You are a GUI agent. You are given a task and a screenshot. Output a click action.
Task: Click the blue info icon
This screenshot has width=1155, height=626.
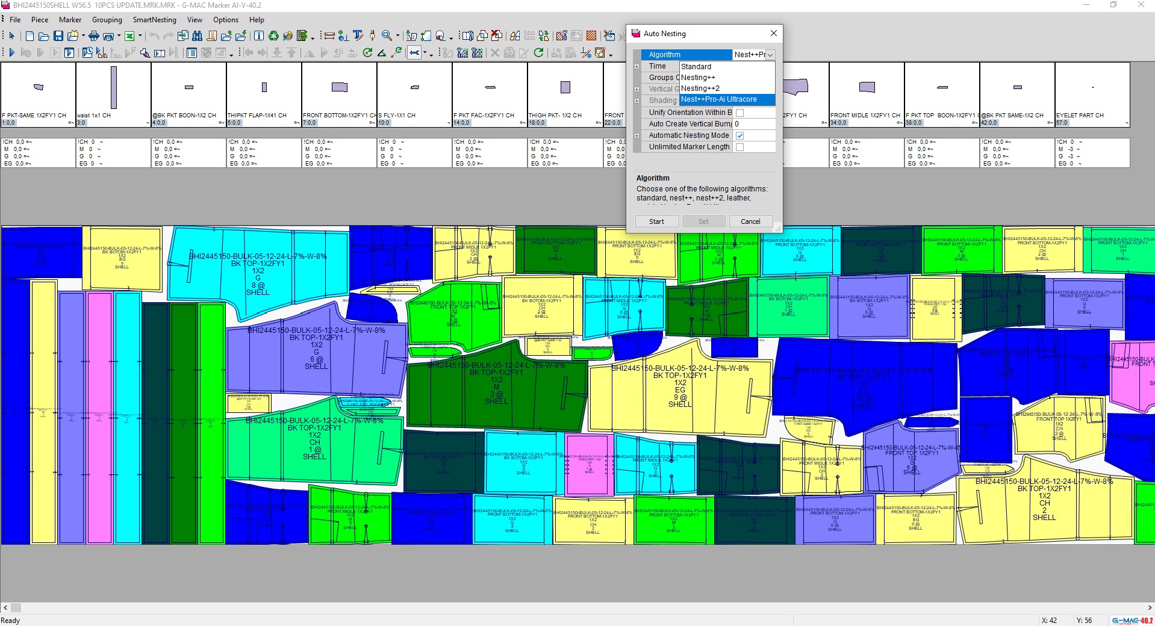click(x=259, y=36)
